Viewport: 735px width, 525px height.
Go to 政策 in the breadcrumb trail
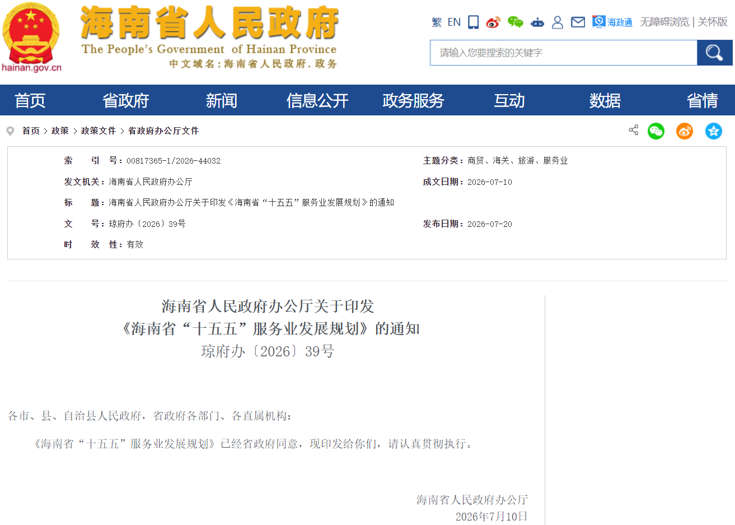point(60,131)
